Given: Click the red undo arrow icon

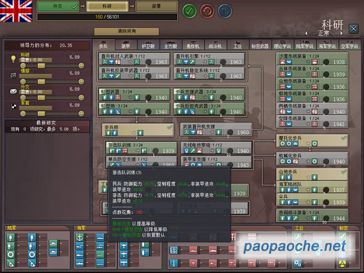Looking at the screenshot, I should tap(207, 11).
